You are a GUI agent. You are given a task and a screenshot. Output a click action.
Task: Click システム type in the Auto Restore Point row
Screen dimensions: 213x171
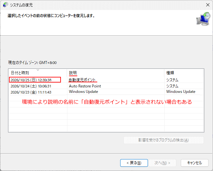[x=172, y=86]
